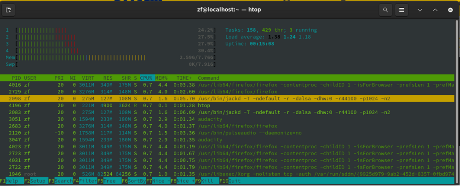
Task: Select process row with PID 4016
Action: pyautogui.click(x=228, y=85)
